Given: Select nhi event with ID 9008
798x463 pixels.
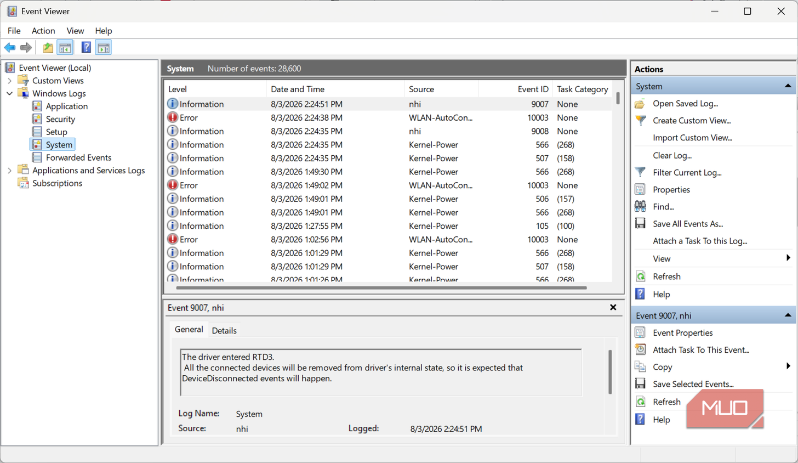Looking at the screenshot, I should click(x=389, y=131).
